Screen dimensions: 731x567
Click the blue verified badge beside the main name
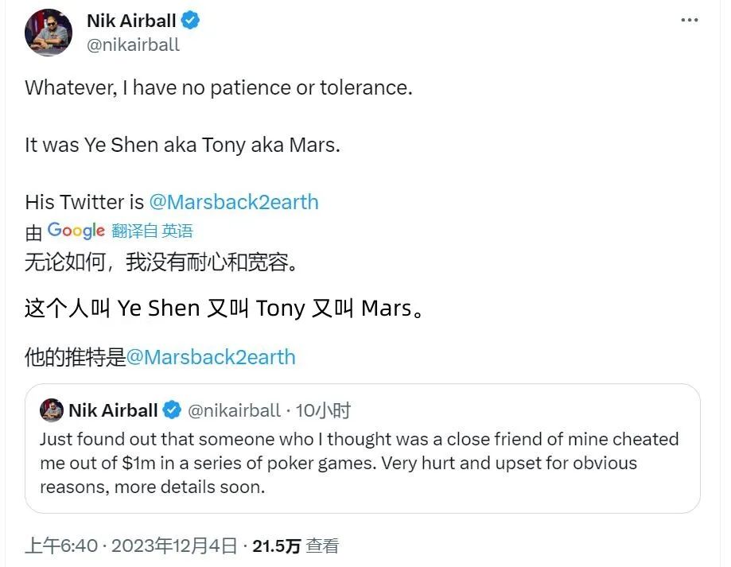point(190,21)
